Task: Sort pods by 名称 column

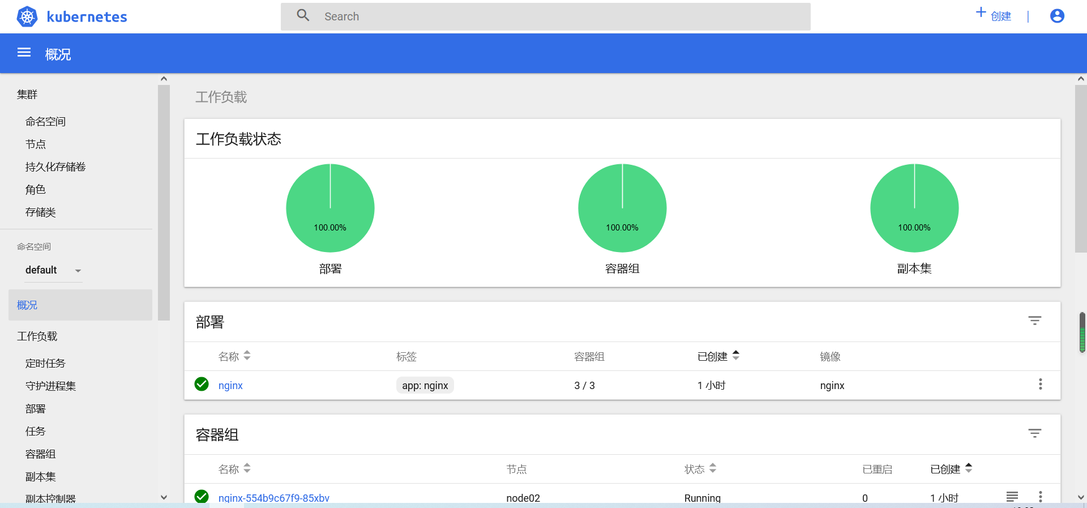Action: [x=234, y=469]
